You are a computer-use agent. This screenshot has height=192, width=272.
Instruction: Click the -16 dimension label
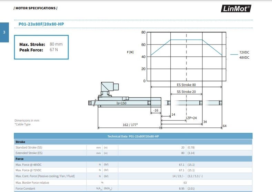[156, 111]
